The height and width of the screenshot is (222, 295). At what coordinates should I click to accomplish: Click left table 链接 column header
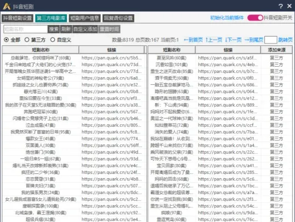click(x=112, y=50)
